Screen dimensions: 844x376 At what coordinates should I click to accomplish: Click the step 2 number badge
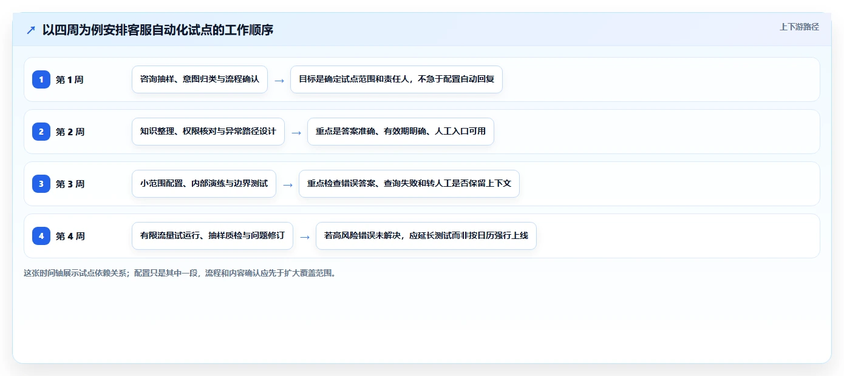coord(41,132)
